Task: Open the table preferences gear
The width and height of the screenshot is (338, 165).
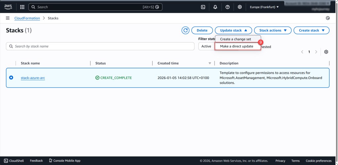Action: pos(326,52)
